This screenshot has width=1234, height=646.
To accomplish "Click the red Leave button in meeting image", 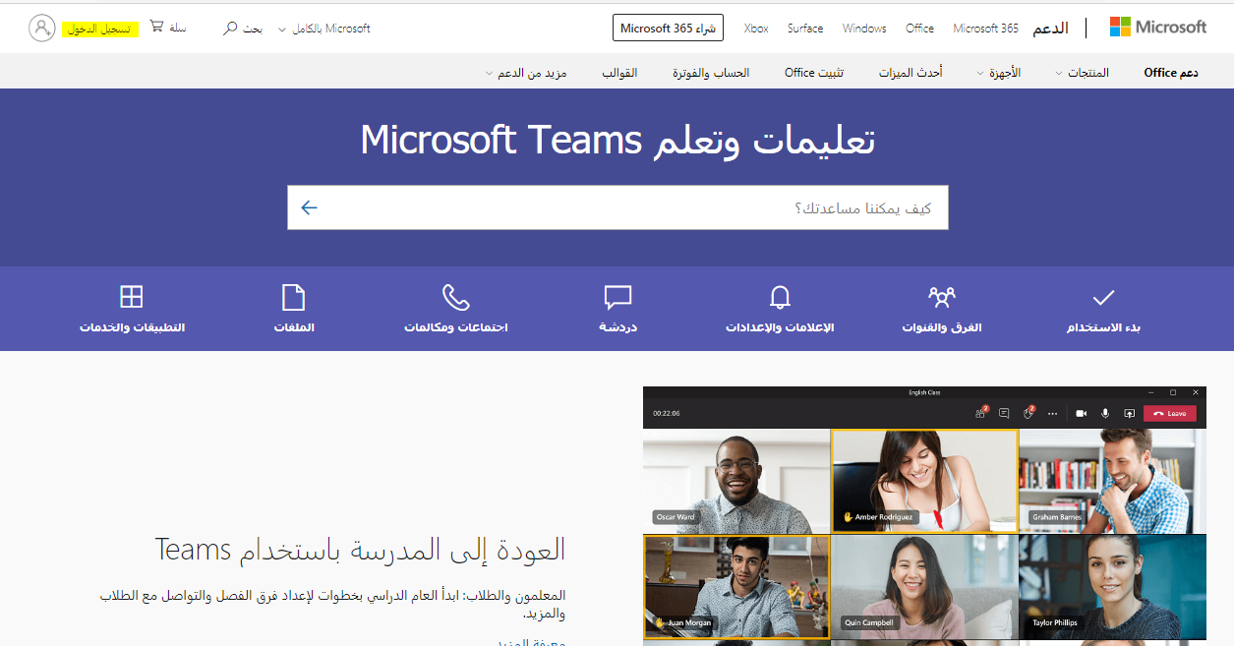I will click(x=1170, y=414).
